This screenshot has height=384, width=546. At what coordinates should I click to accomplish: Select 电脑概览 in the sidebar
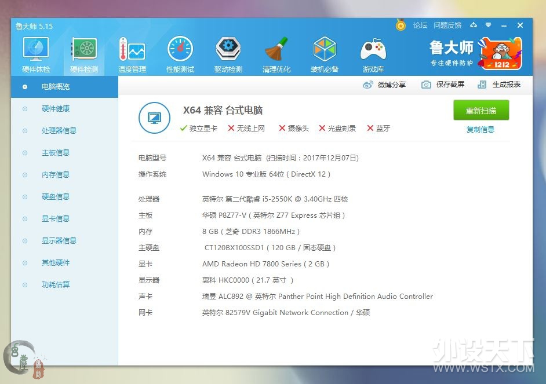[64, 87]
